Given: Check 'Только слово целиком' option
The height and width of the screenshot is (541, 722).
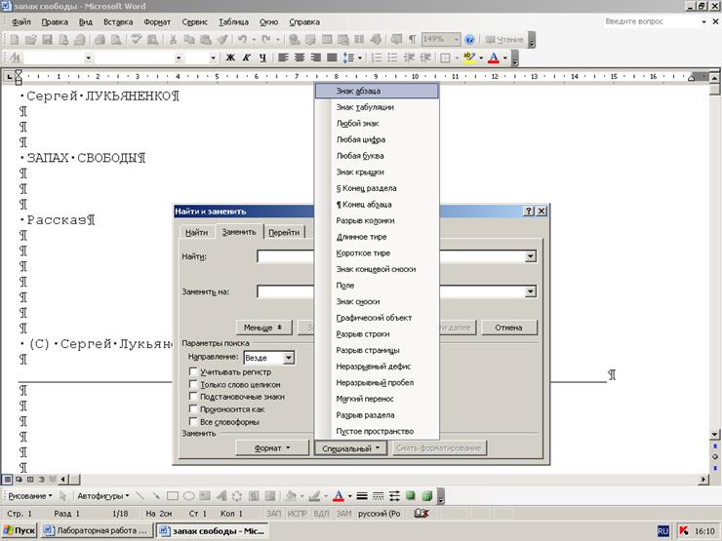Looking at the screenshot, I should coord(193,384).
